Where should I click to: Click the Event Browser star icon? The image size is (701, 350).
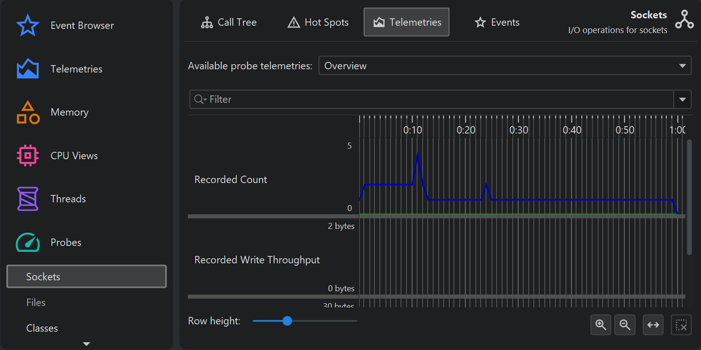tap(28, 26)
